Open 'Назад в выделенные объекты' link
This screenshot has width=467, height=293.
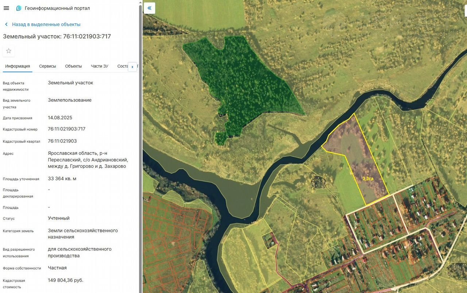pos(46,24)
